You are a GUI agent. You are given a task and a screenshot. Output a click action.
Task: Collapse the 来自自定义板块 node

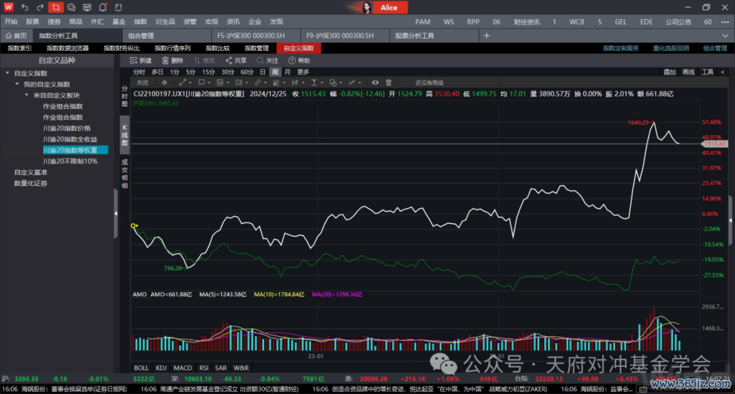click(x=27, y=95)
